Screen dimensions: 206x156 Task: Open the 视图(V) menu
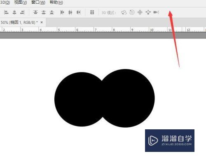21,2
